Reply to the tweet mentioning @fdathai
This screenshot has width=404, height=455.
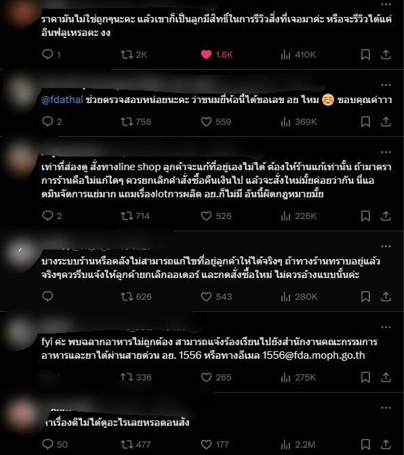click(47, 121)
